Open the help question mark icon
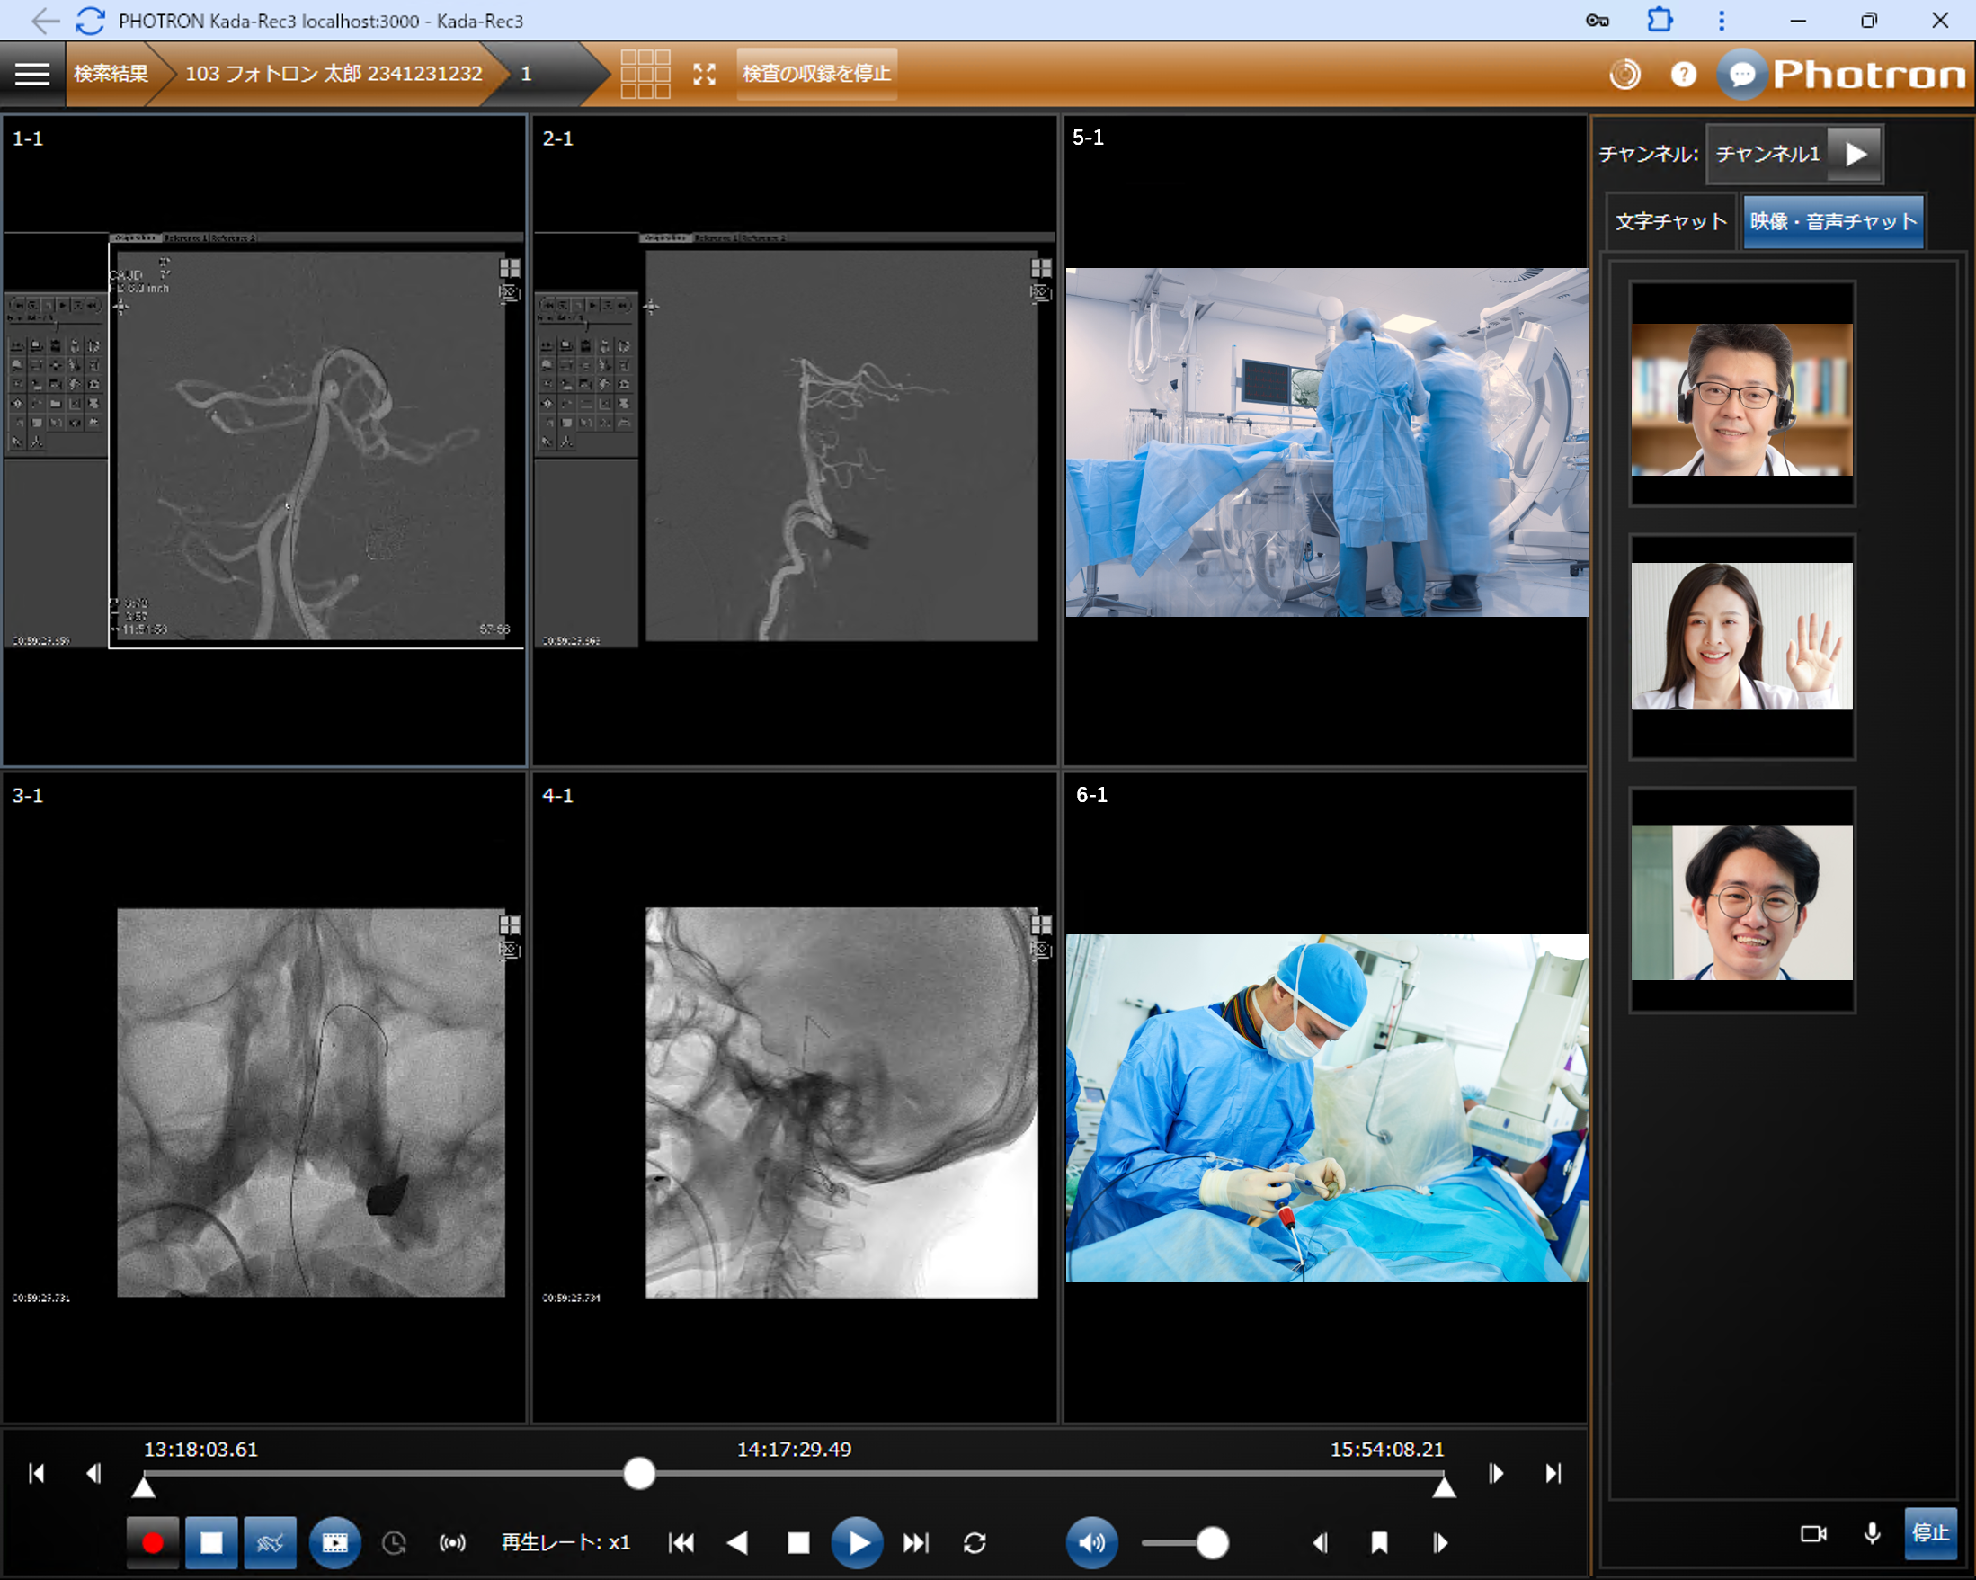This screenshot has width=1976, height=1580. 1683,75
